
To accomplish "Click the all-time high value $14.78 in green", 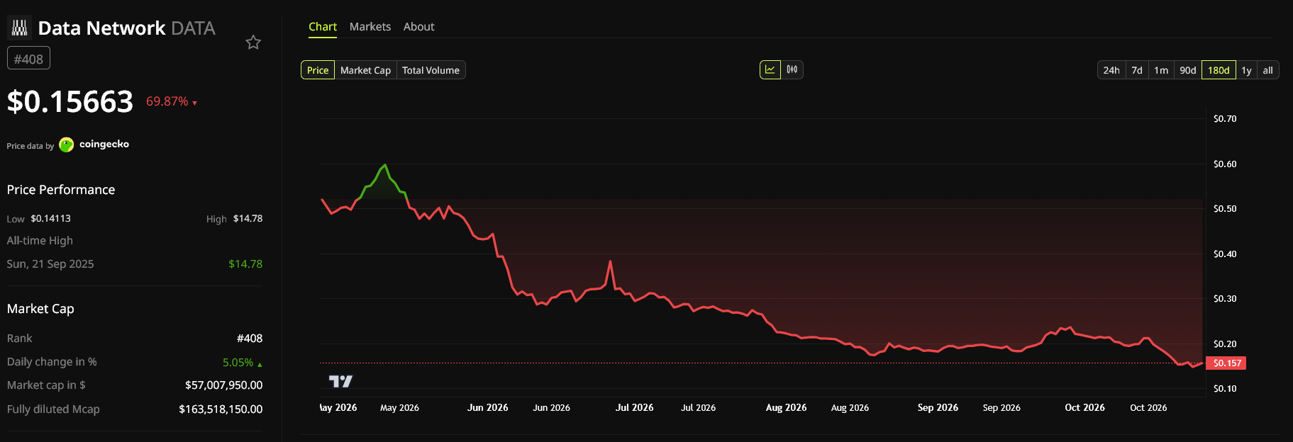I will (245, 264).
